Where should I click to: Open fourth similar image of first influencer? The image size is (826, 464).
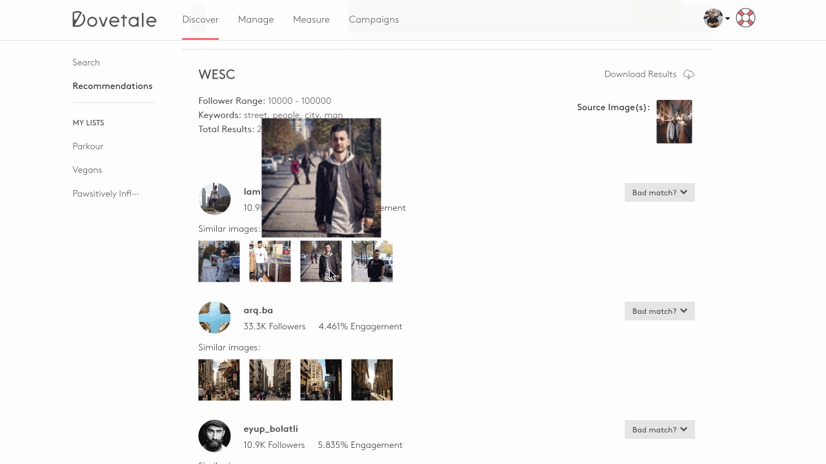pos(372,261)
